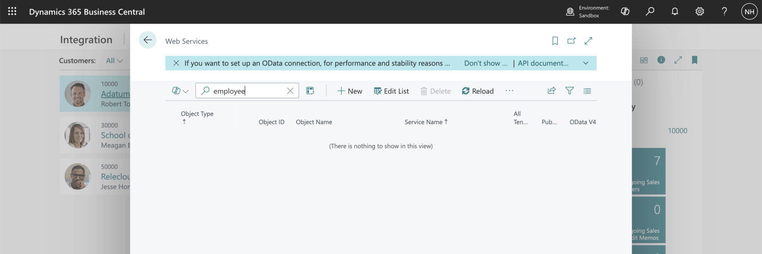Expand the notification banner chevron

pyautogui.click(x=586, y=63)
